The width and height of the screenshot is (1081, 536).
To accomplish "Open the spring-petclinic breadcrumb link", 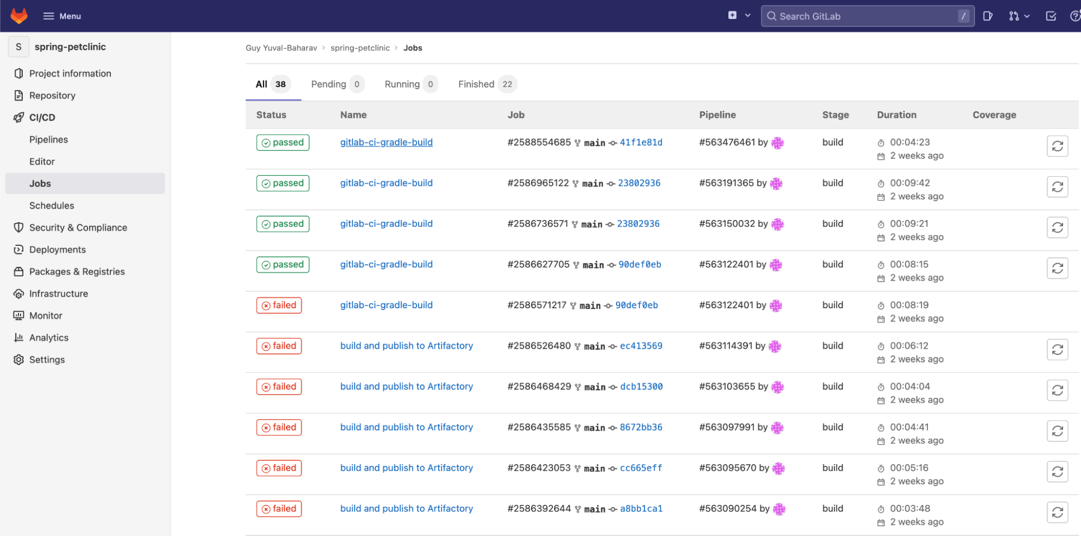I will tap(360, 48).
